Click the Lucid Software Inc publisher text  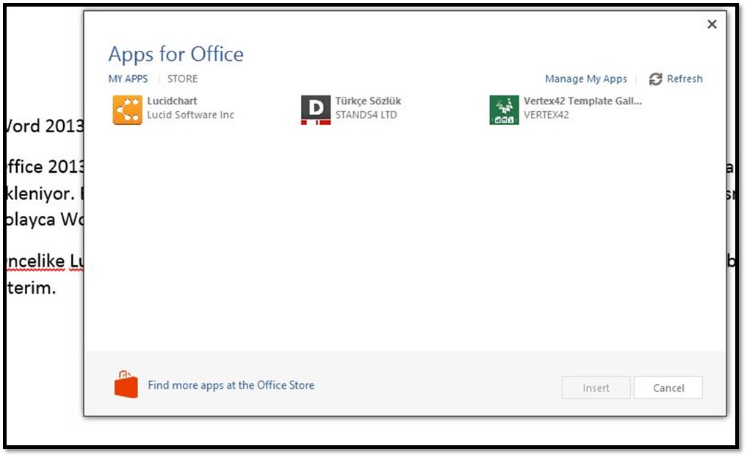[190, 115]
